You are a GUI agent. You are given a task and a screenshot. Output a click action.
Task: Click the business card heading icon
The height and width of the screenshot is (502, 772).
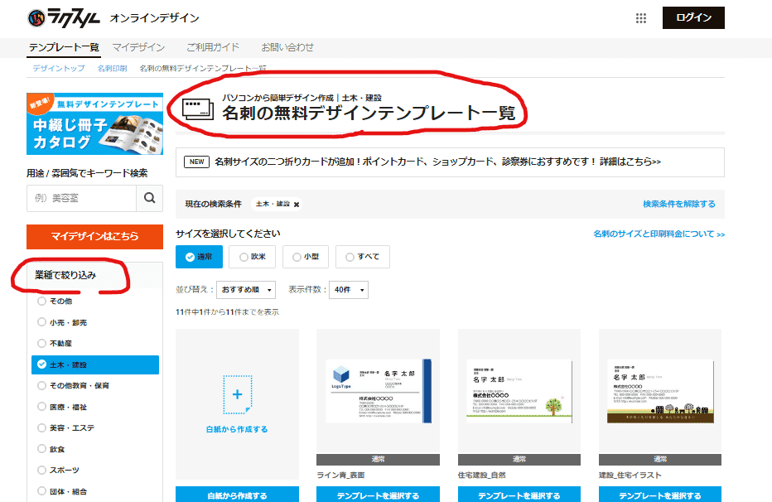pos(198,109)
